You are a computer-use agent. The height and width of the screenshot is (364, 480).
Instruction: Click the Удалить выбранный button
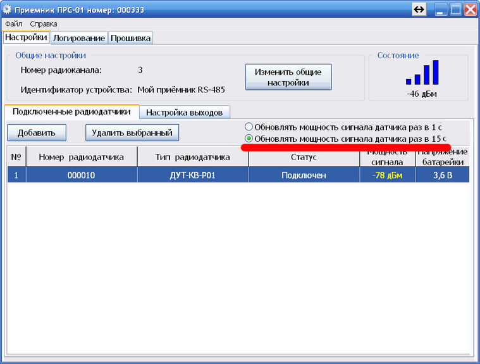(x=132, y=133)
